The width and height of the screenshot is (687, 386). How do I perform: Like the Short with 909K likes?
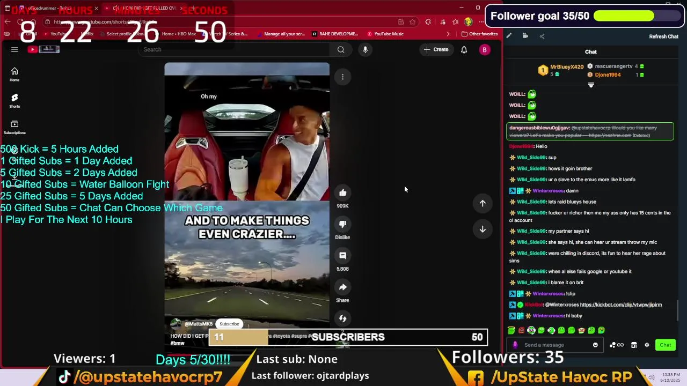[342, 192]
